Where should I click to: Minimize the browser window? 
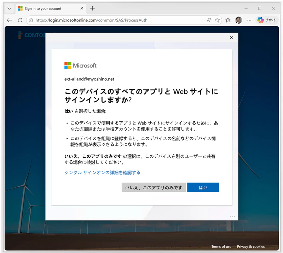(246, 8)
